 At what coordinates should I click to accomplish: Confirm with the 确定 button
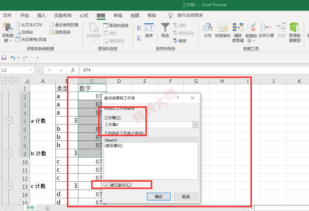[159, 197]
